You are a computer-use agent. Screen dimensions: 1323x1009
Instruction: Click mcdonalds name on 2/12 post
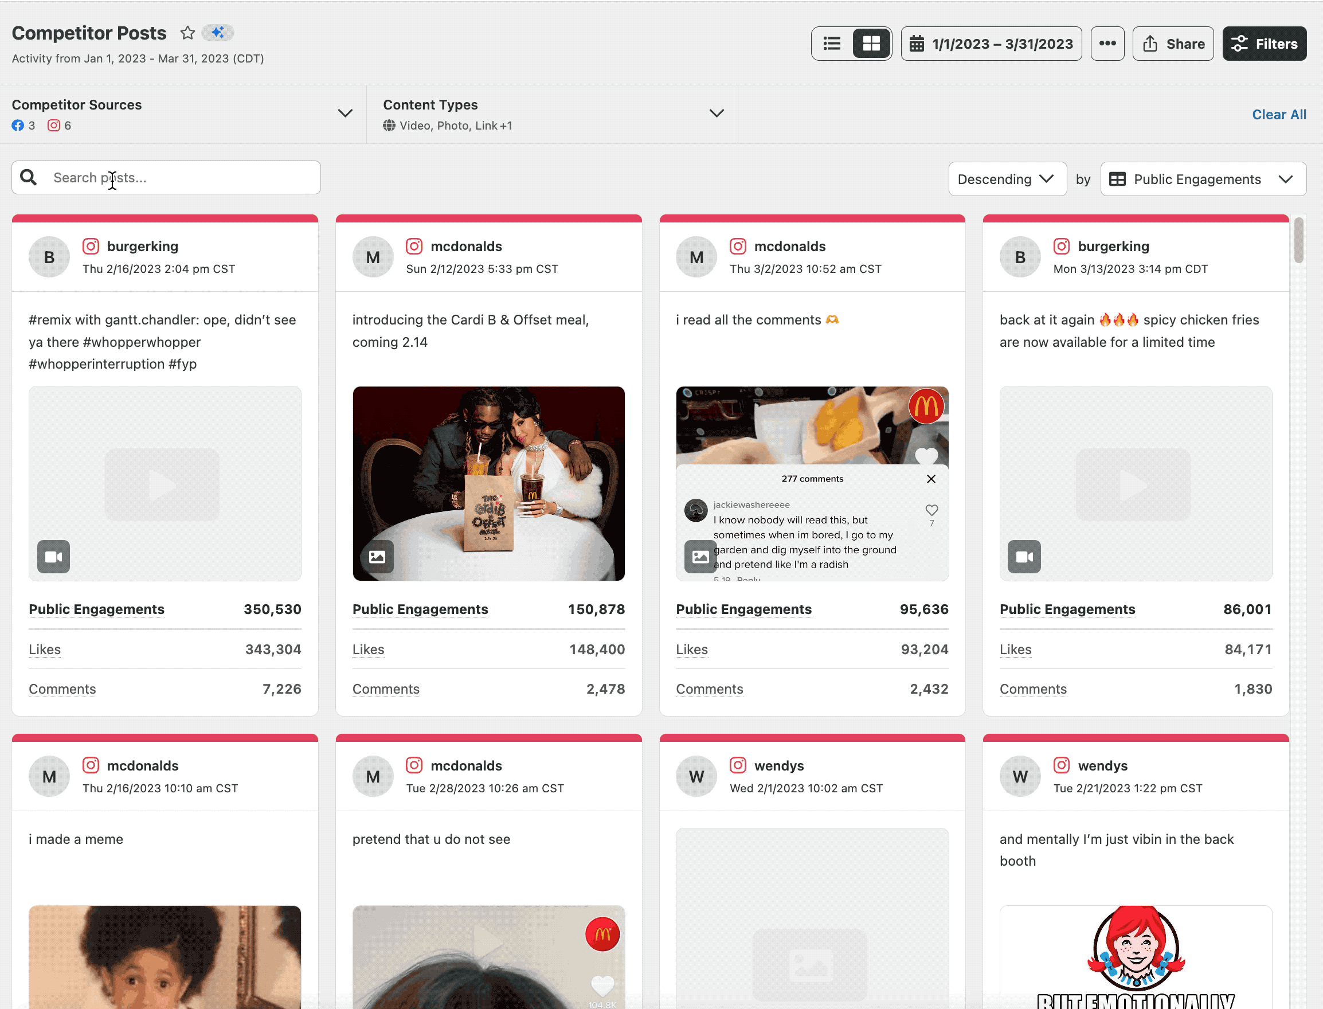(x=466, y=247)
